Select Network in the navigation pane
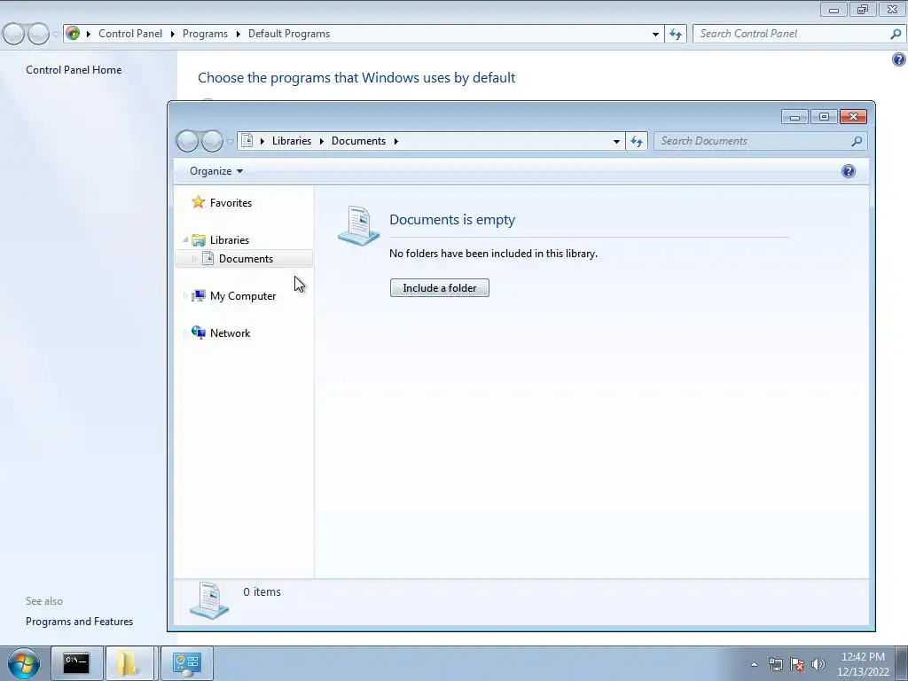 [x=230, y=333]
